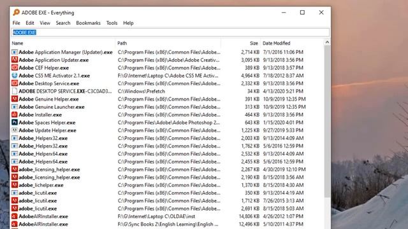Click the search box containing ADOBE EXE
This screenshot has width=408, height=229.
click(x=170, y=32)
